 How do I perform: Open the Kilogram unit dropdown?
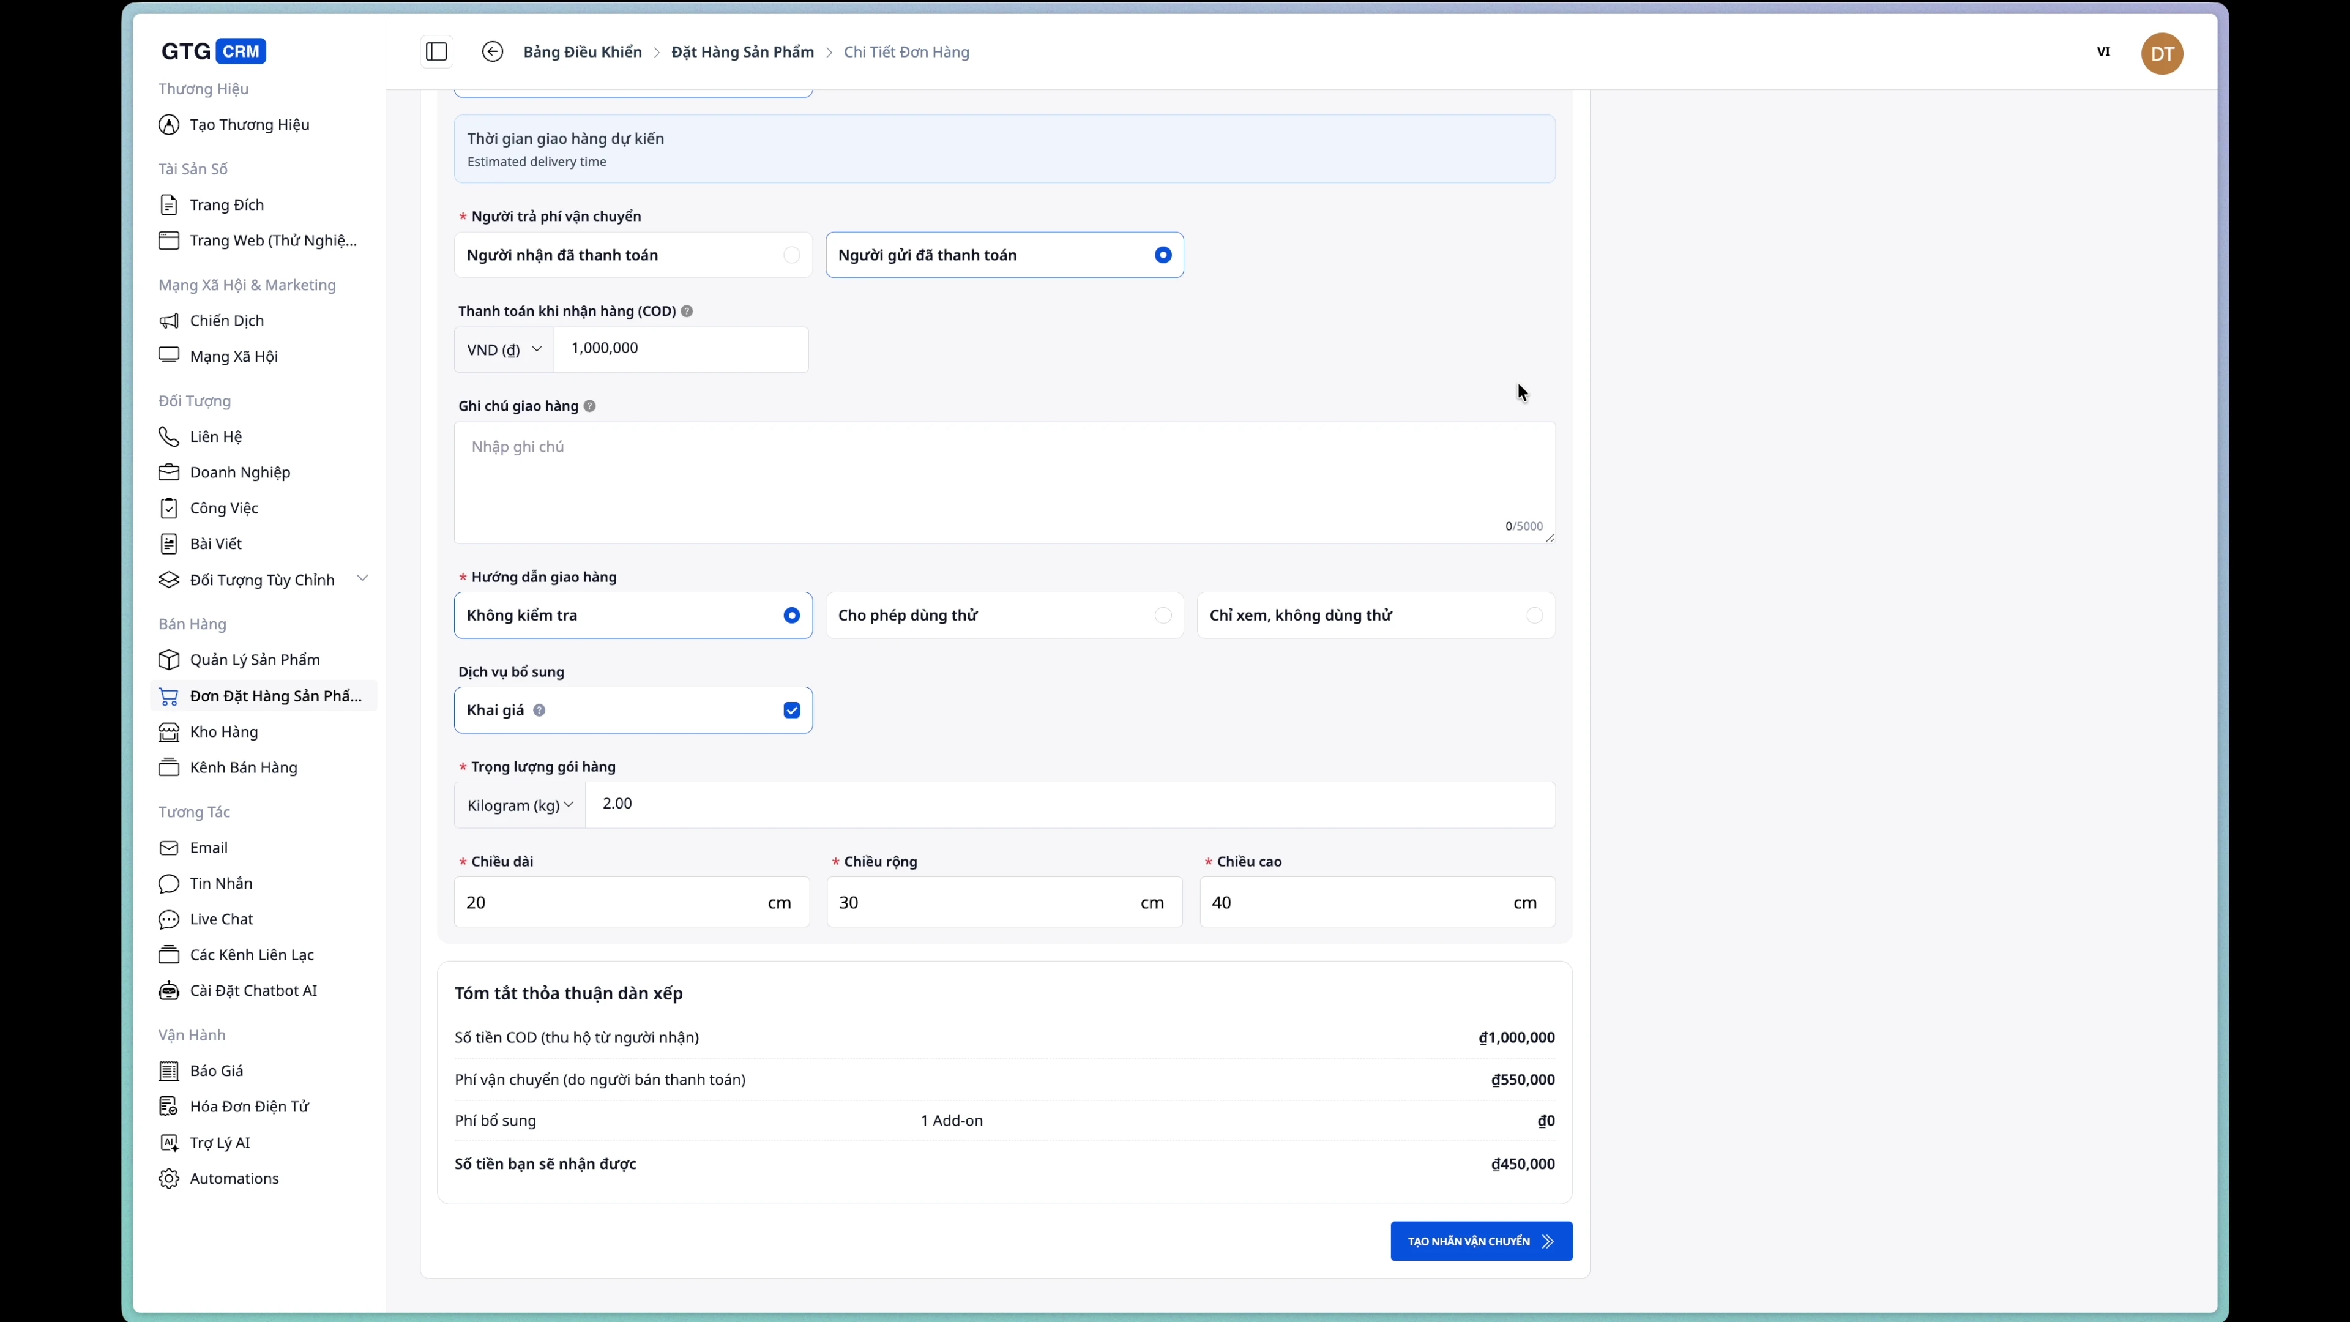pyautogui.click(x=519, y=805)
